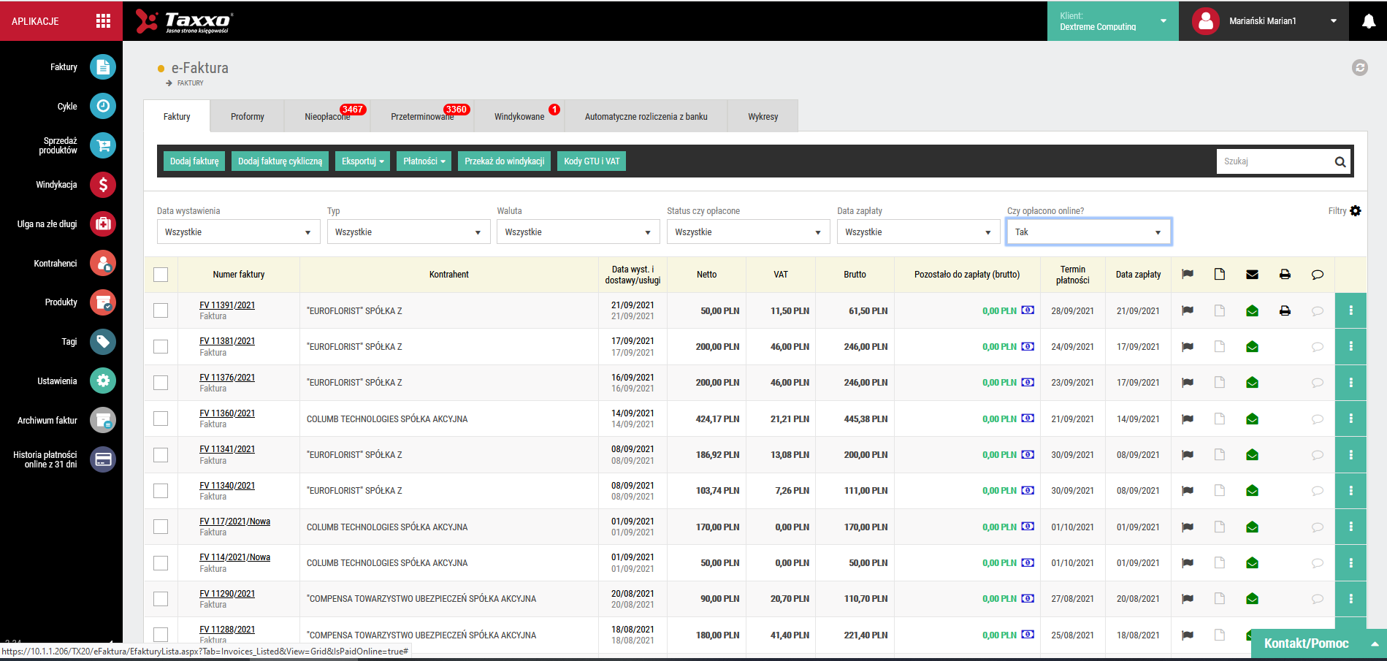Switch to the Nieopłacone tab
Image resolution: width=1387 pixels, height=661 pixels.
(x=327, y=117)
